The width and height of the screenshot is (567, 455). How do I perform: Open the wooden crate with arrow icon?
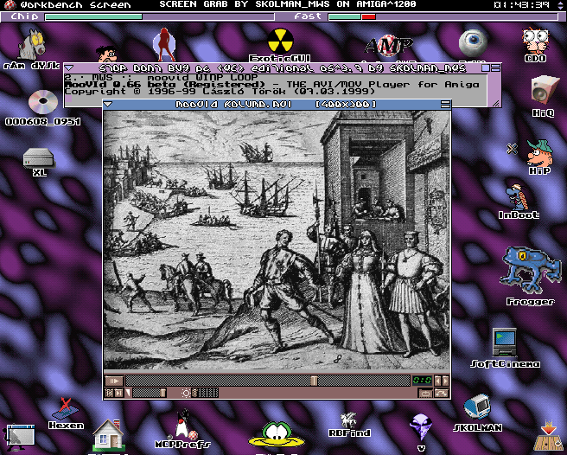[549, 436]
